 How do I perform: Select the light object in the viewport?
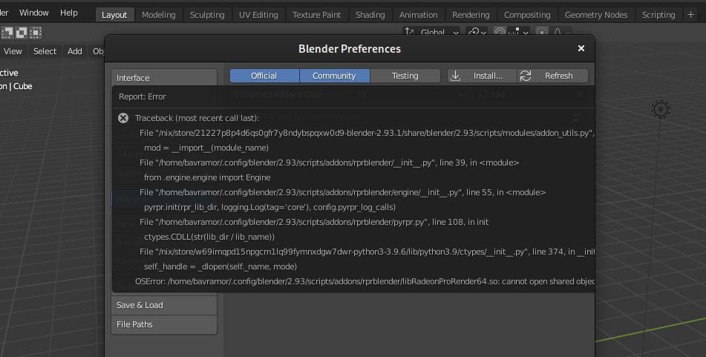(661, 110)
